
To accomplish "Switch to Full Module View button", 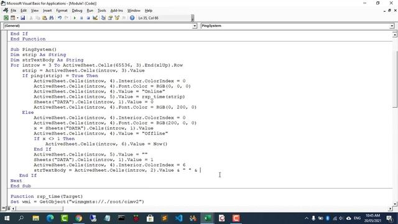I will [8, 208].
